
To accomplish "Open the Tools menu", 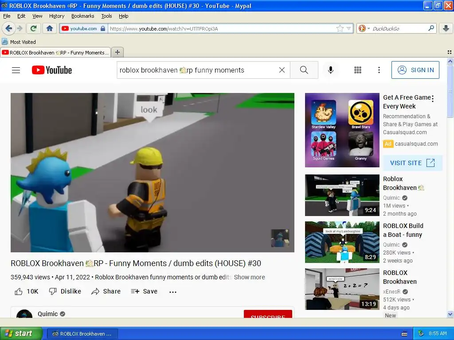I will click(106, 16).
